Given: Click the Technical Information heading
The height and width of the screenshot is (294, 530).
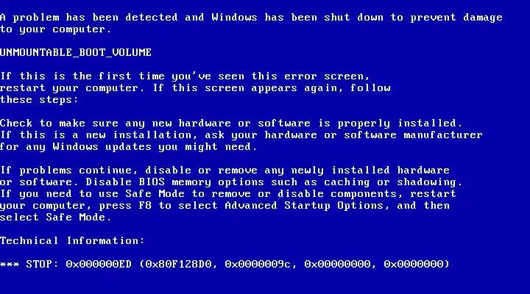Looking at the screenshot, I should pyautogui.click(x=72, y=240).
